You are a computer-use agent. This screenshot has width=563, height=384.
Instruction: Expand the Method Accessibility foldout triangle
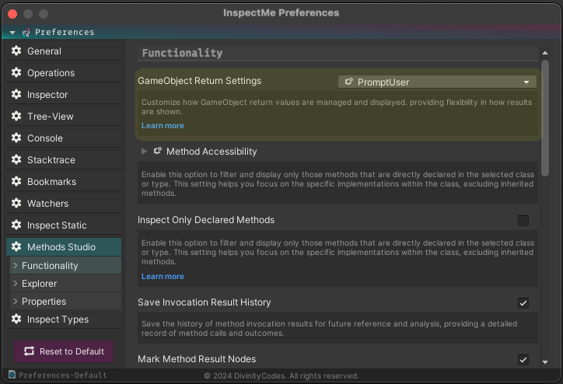point(145,151)
